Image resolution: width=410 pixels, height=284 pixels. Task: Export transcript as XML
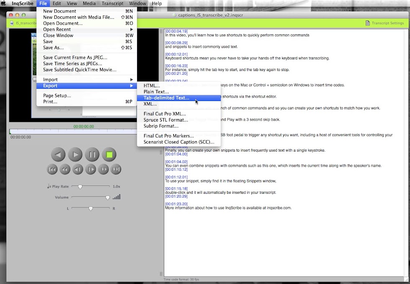click(179, 104)
